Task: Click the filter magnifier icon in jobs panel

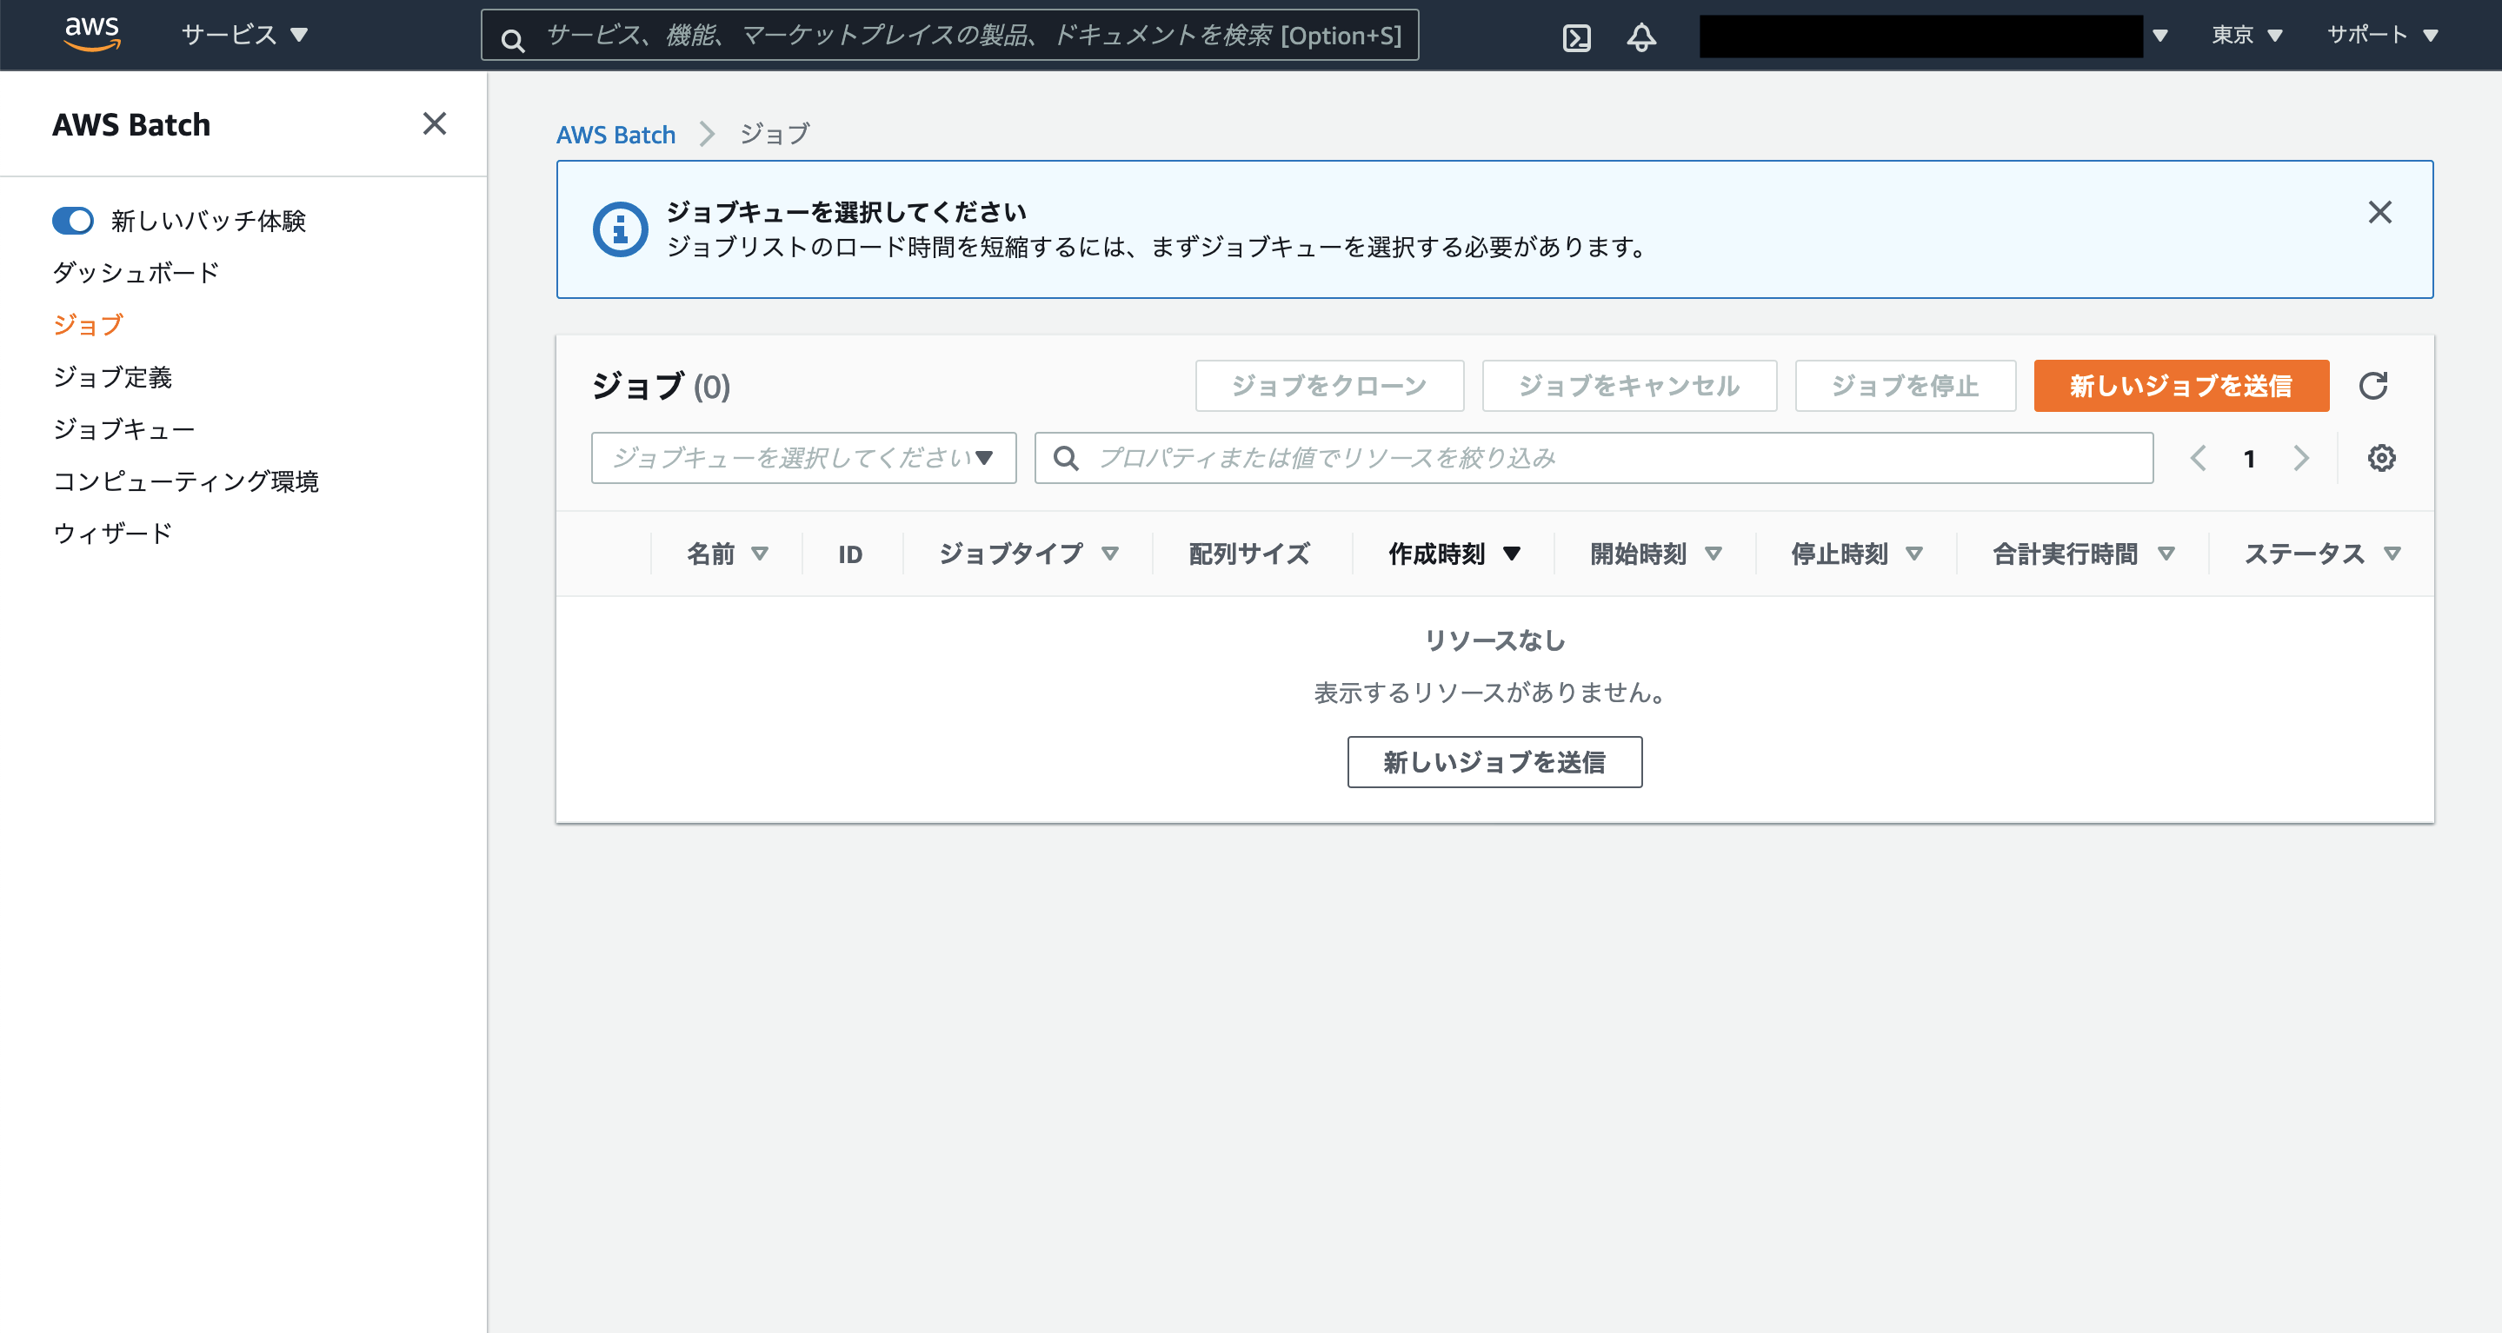Action: point(1066,457)
